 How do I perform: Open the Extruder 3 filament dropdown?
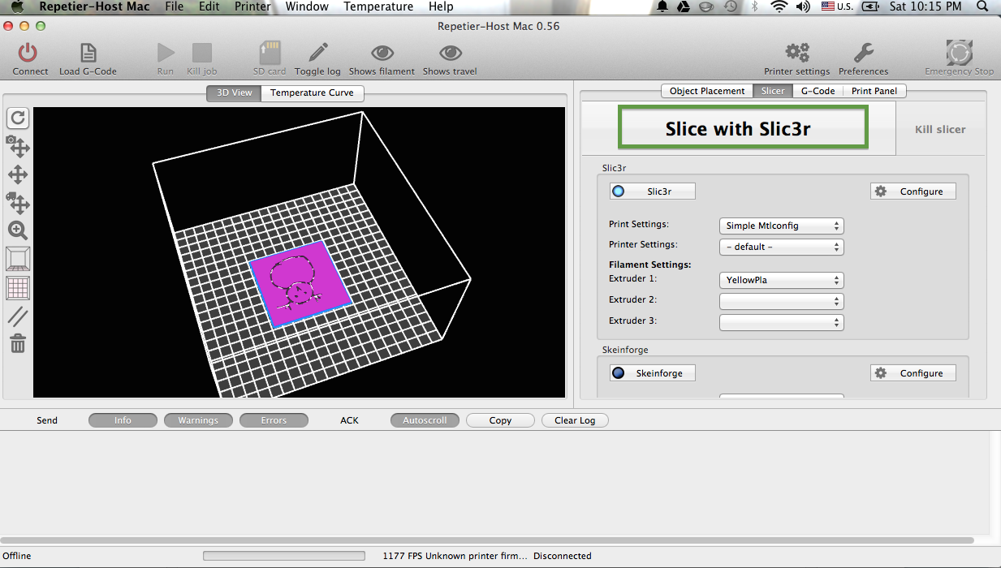point(782,322)
